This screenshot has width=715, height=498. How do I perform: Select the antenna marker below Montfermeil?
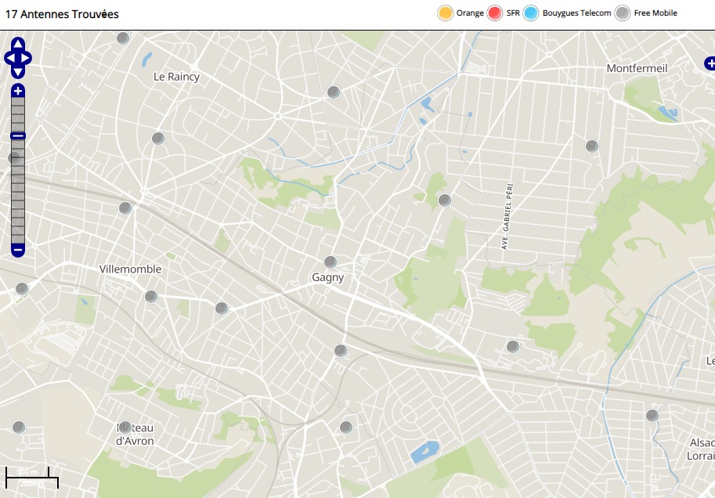(x=592, y=146)
